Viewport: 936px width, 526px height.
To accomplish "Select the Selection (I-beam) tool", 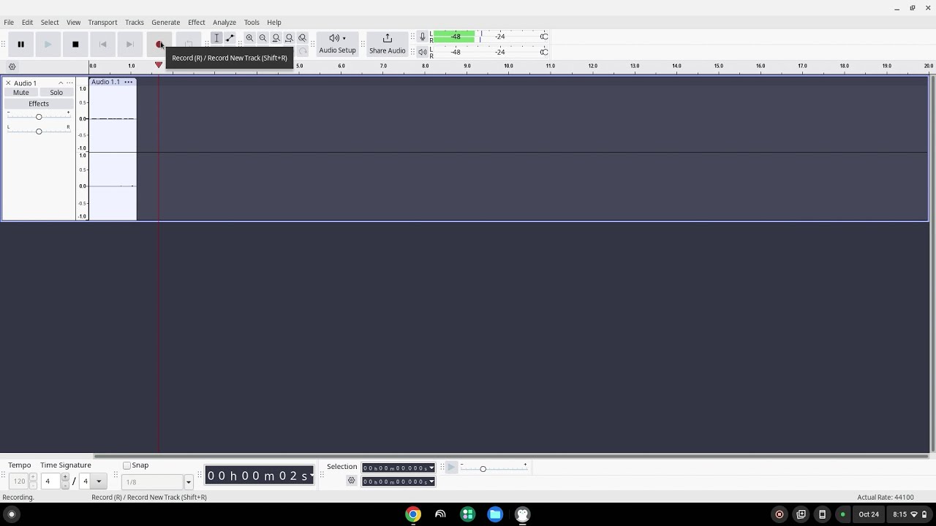I will coord(216,38).
